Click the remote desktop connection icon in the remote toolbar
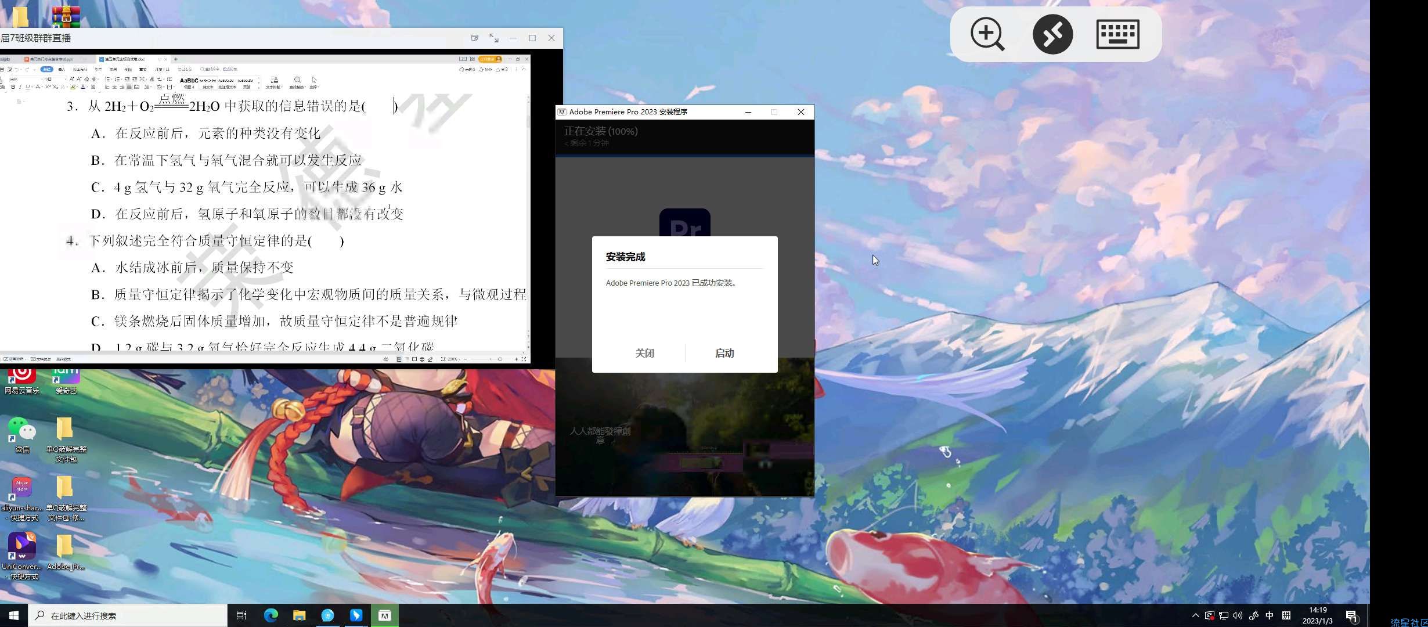 coord(1052,34)
